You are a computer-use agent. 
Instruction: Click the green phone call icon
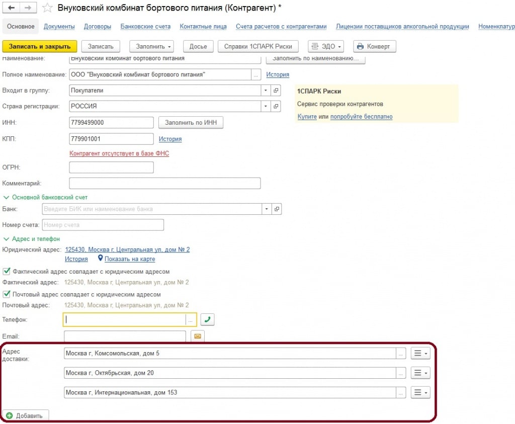[207, 319]
